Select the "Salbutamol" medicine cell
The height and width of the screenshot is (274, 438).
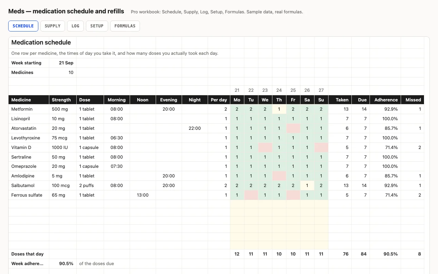click(x=29, y=186)
